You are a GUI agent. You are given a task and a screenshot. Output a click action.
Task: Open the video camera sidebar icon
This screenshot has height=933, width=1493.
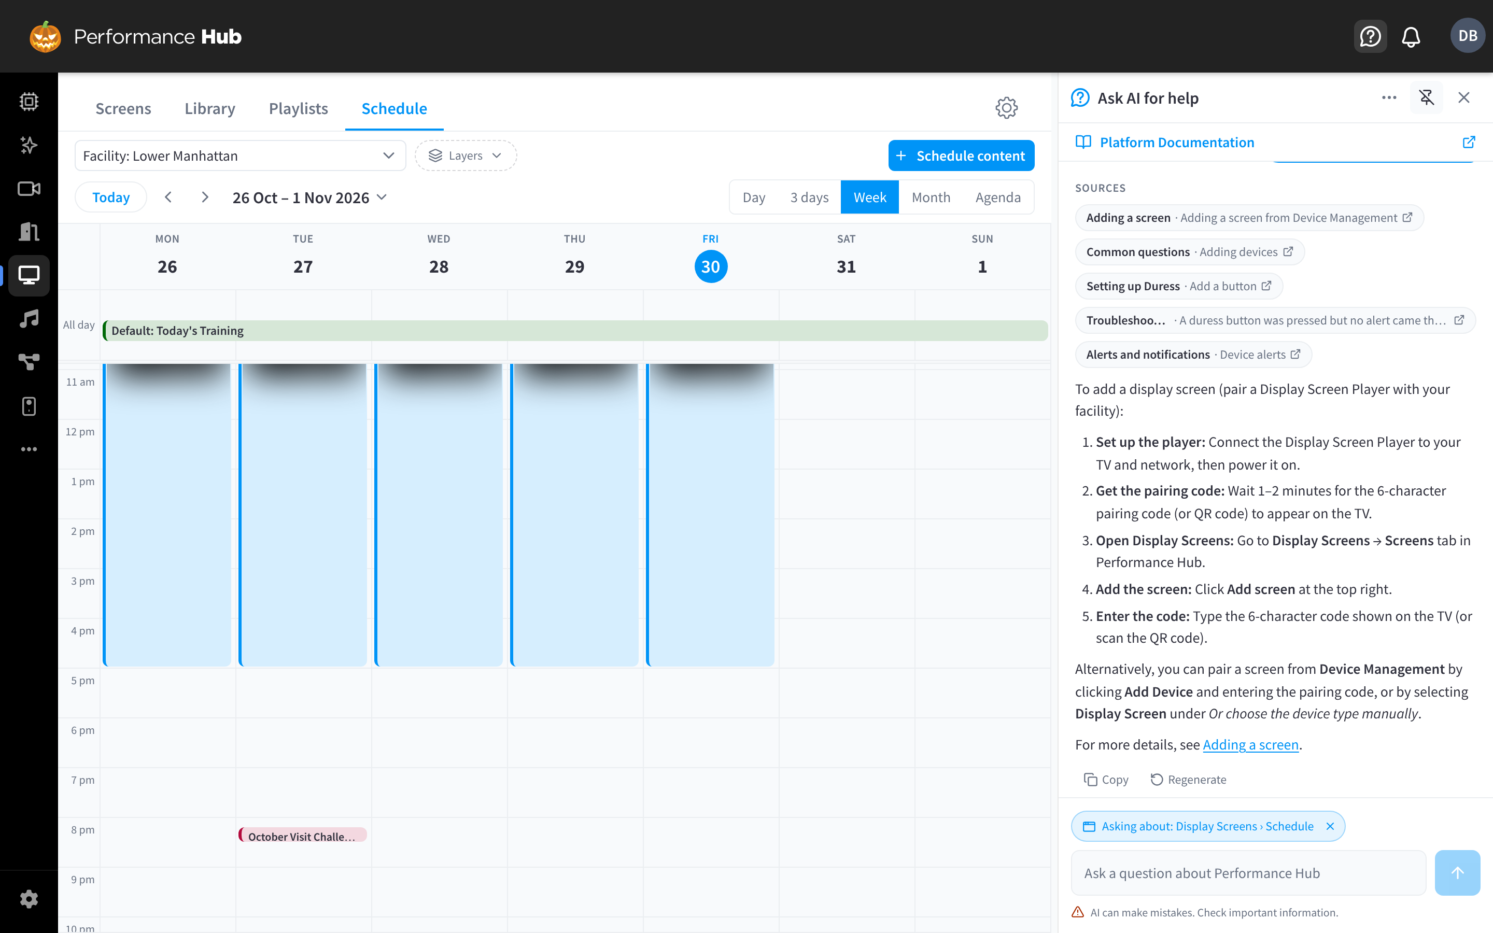29,188
